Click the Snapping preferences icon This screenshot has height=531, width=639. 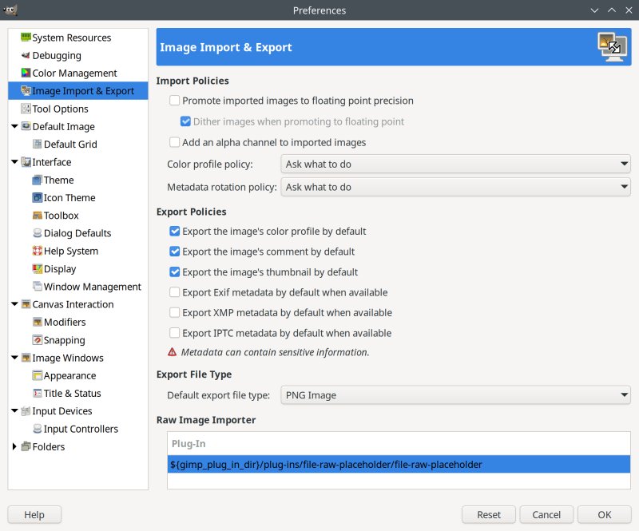click(x=38, y=339)
